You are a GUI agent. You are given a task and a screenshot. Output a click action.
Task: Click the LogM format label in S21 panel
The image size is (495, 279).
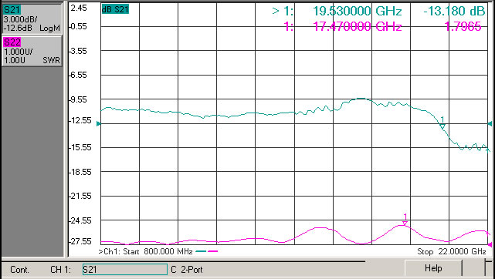click(49, 29)
